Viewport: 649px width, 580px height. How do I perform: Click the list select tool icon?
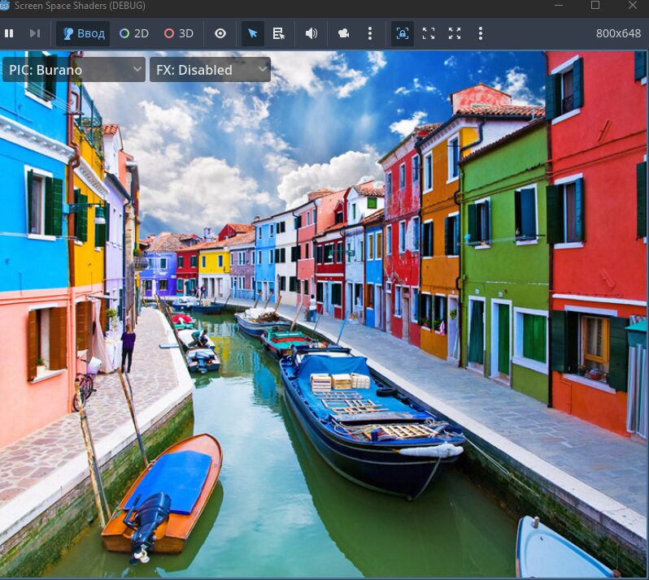[x=279, y=33]
